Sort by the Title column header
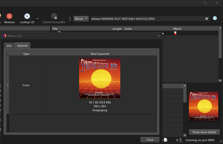The height and width of the screenshot is (144, 223). pyautogui.click(x=81, y=28)
